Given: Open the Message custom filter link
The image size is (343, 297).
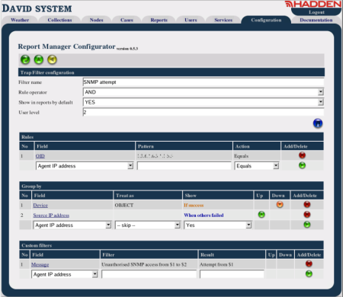Looking at the screenshot, I should click(40, 264).
